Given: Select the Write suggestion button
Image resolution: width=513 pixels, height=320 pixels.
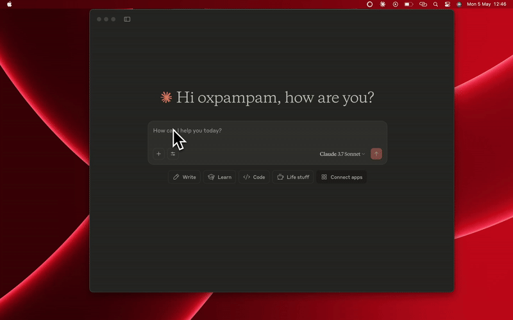Looking at the screenshot, I should coord(184,177).
